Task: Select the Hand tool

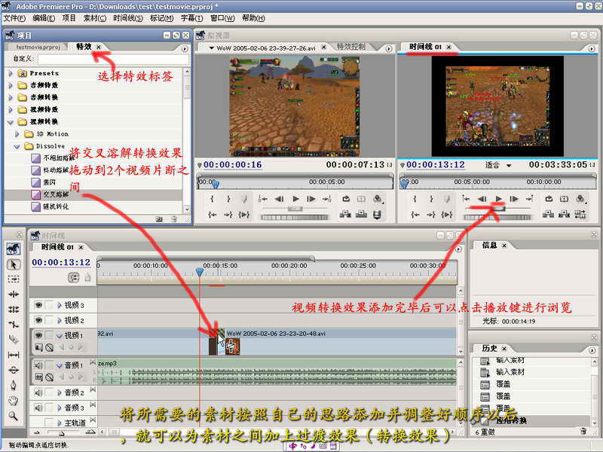Action: pyautogui.click(x=14, y=401)
